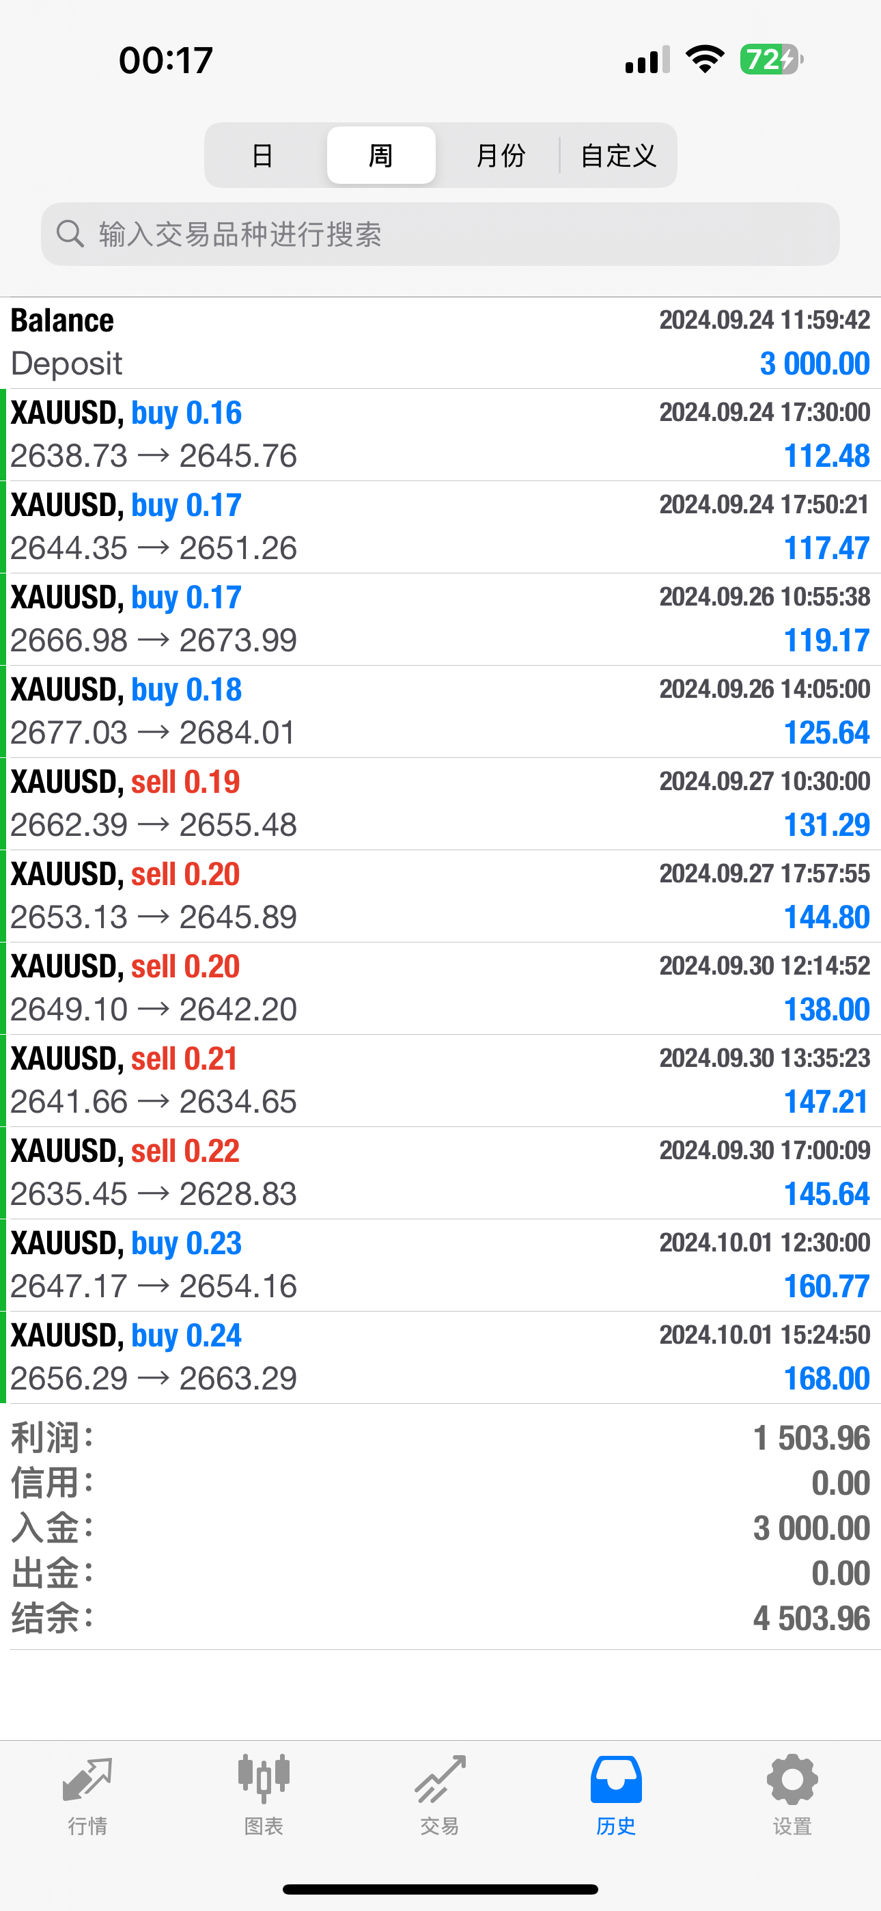
Task: Open trade 2653.13 → 2645.89
Action: tap(440, 896)
